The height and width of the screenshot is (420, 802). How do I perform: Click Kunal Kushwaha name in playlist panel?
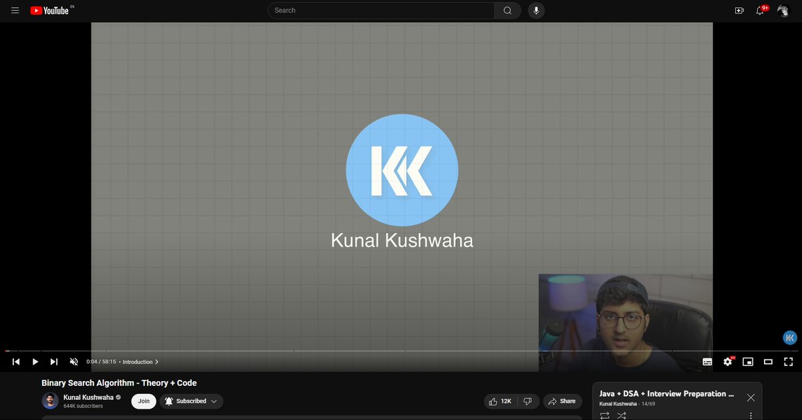point(619,404)
